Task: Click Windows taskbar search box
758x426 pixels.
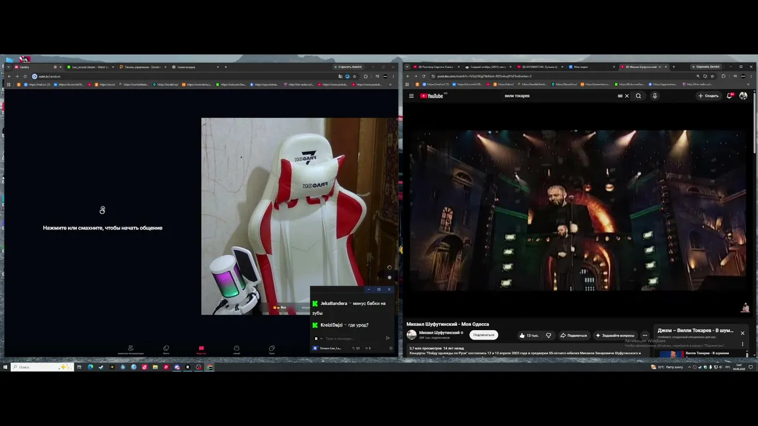Action: [x=43, y=367]
